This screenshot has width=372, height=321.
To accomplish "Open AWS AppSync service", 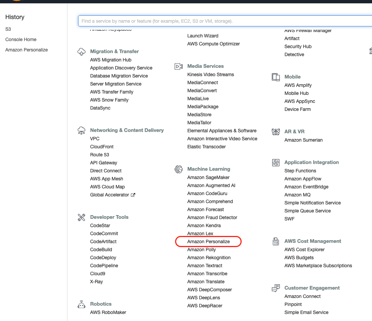I will click(x=300, y=101).
